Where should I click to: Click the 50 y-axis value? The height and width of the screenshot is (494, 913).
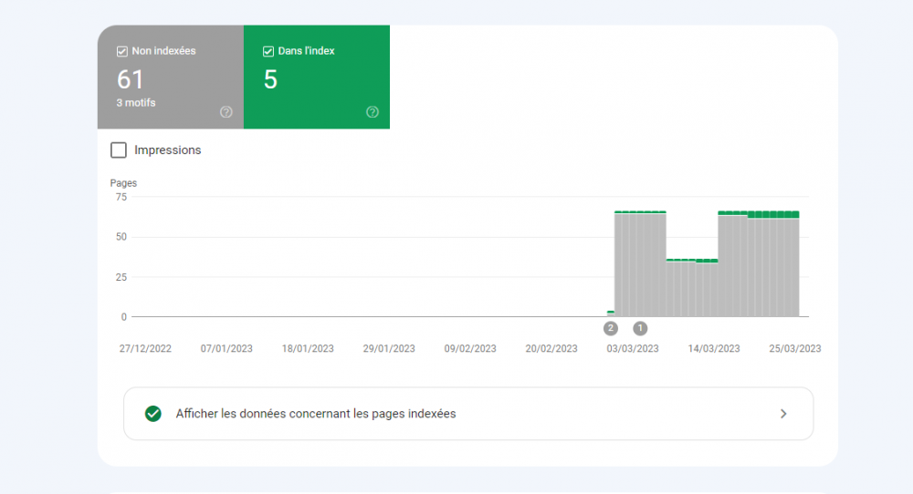[x=121, y=237]
